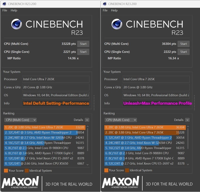Click the Cinebench icon in right window title bar

(104, 4)
